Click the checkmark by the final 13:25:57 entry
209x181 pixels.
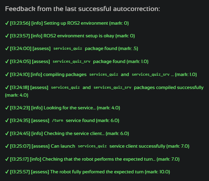[7, 172]
